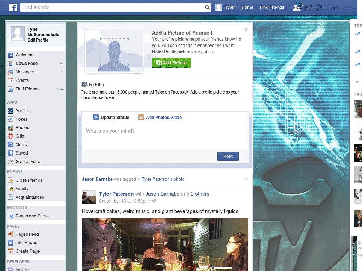Click the Pokes app icon
The image size is (362, 271).
pos(11,119)
